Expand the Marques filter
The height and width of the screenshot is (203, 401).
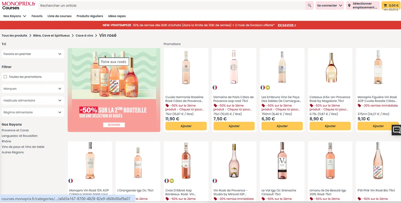point(33,89)
